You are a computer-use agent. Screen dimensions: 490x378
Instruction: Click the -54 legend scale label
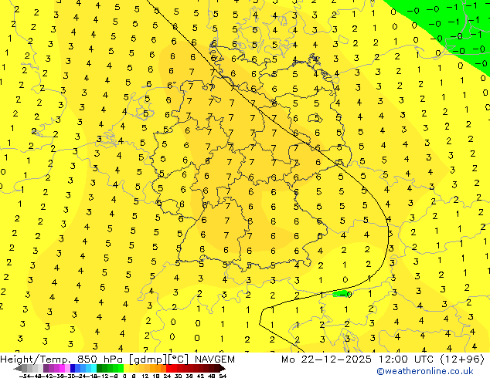coord(25,376)
